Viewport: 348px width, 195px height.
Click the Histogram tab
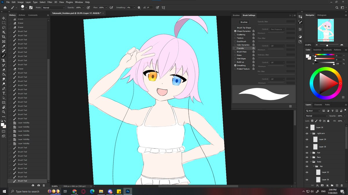point(322,15)
